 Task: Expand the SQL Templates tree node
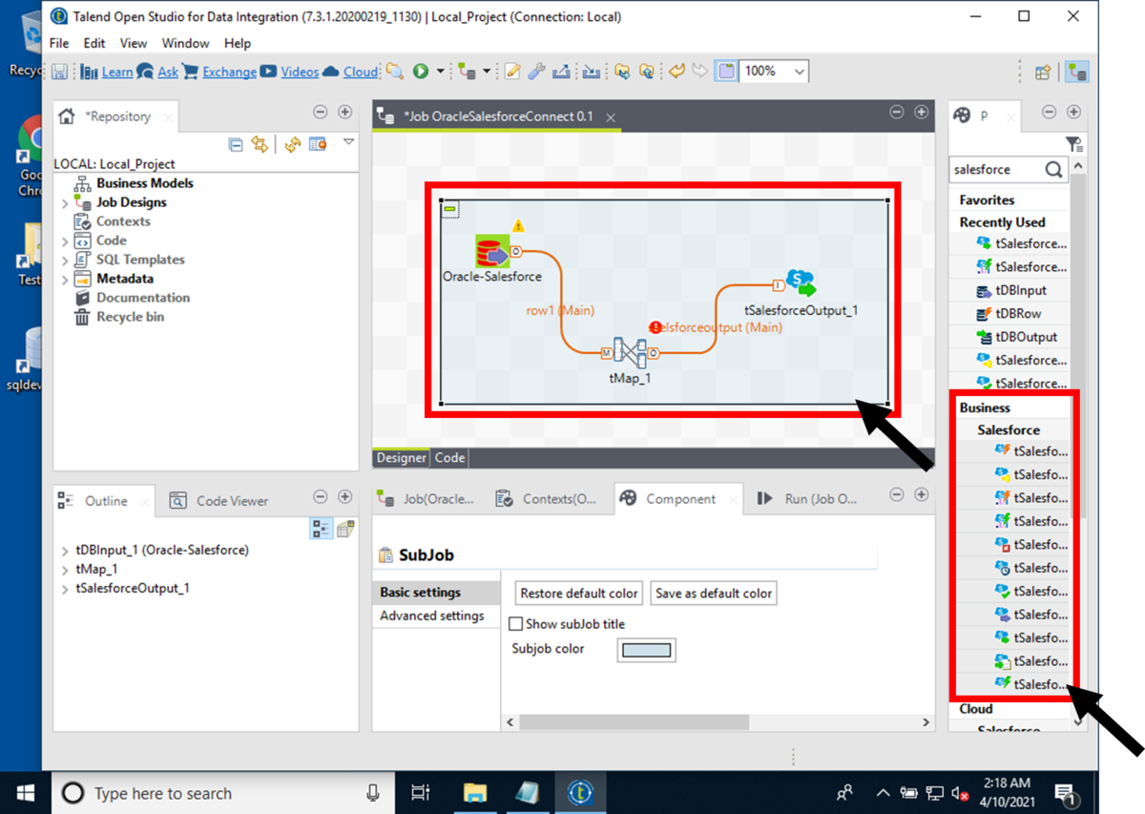pos(65,260)
